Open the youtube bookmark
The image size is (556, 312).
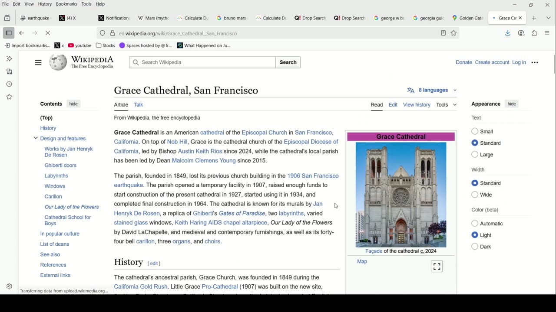pyautogui.click(x=79, y=45)
